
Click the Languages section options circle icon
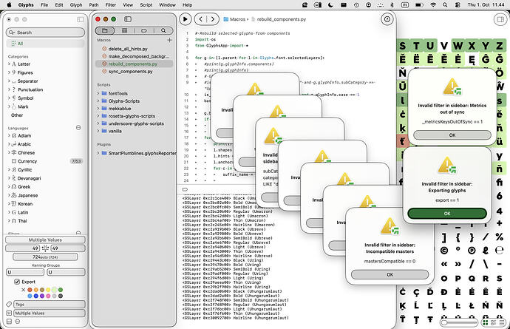(x=78, y=128)
